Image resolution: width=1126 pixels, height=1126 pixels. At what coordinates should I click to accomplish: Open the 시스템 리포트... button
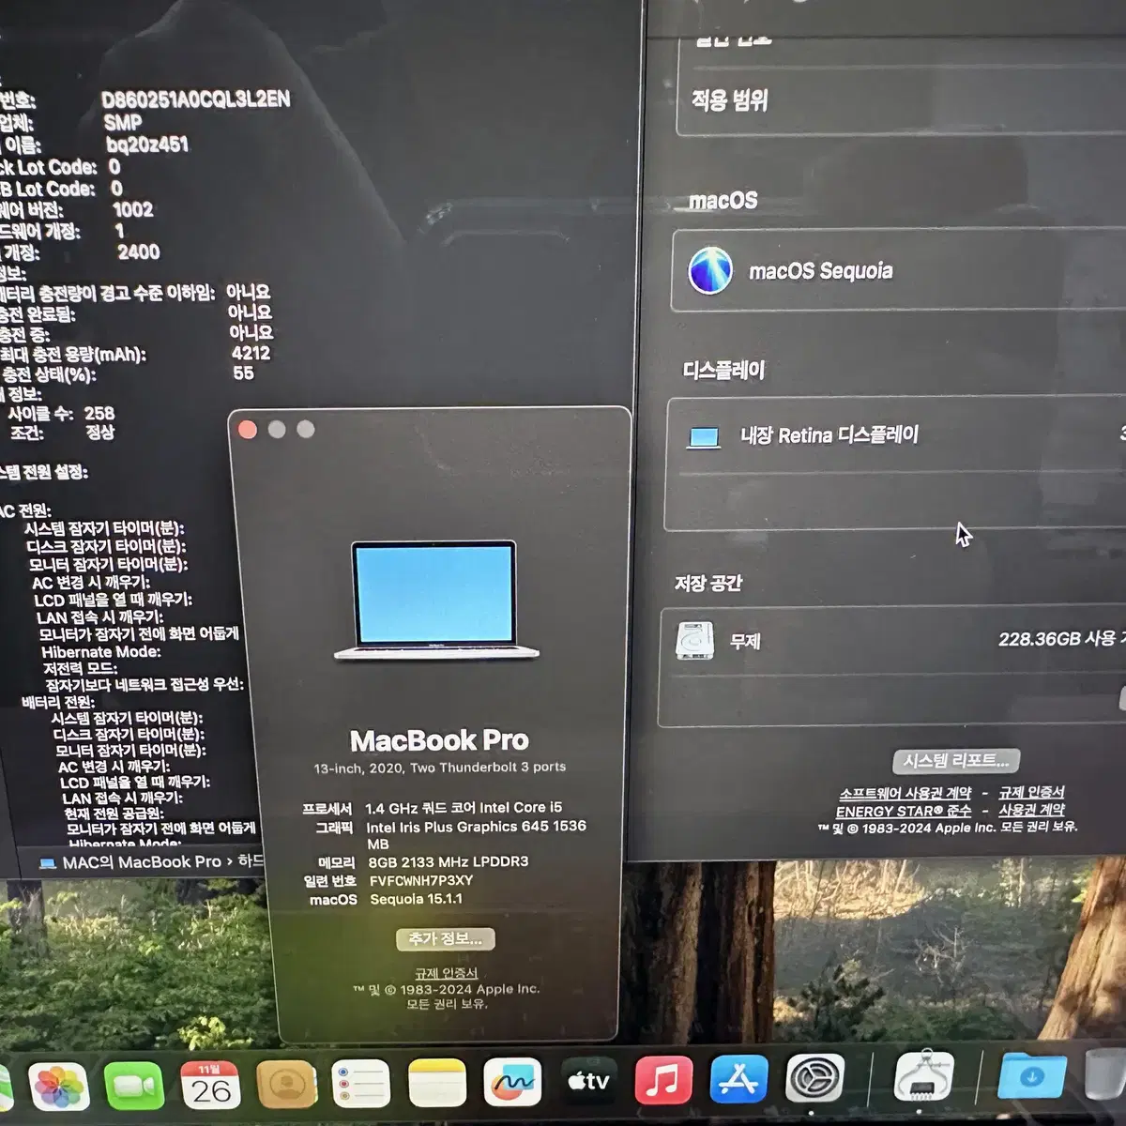tap(956, 760)
